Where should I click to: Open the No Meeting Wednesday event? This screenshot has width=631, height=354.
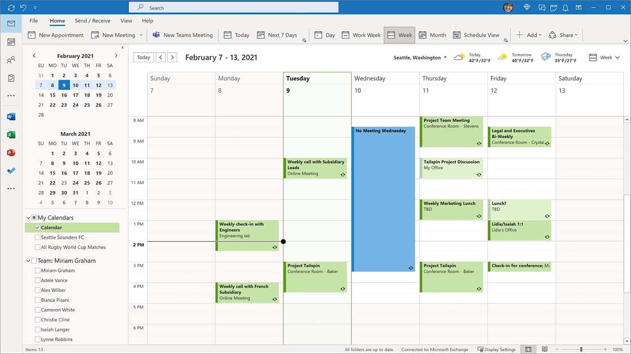tap(383, 199)
